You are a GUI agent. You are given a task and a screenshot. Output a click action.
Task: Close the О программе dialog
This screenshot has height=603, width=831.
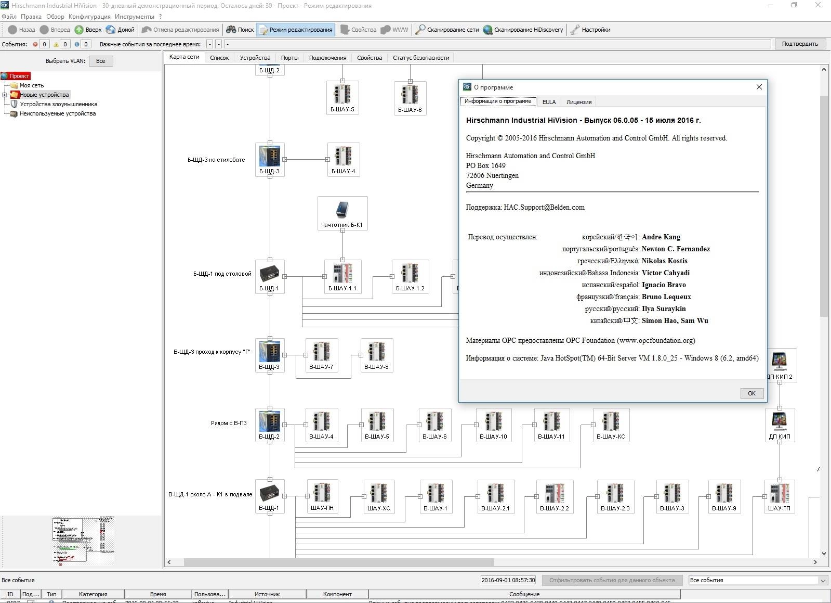pos(759,87)
